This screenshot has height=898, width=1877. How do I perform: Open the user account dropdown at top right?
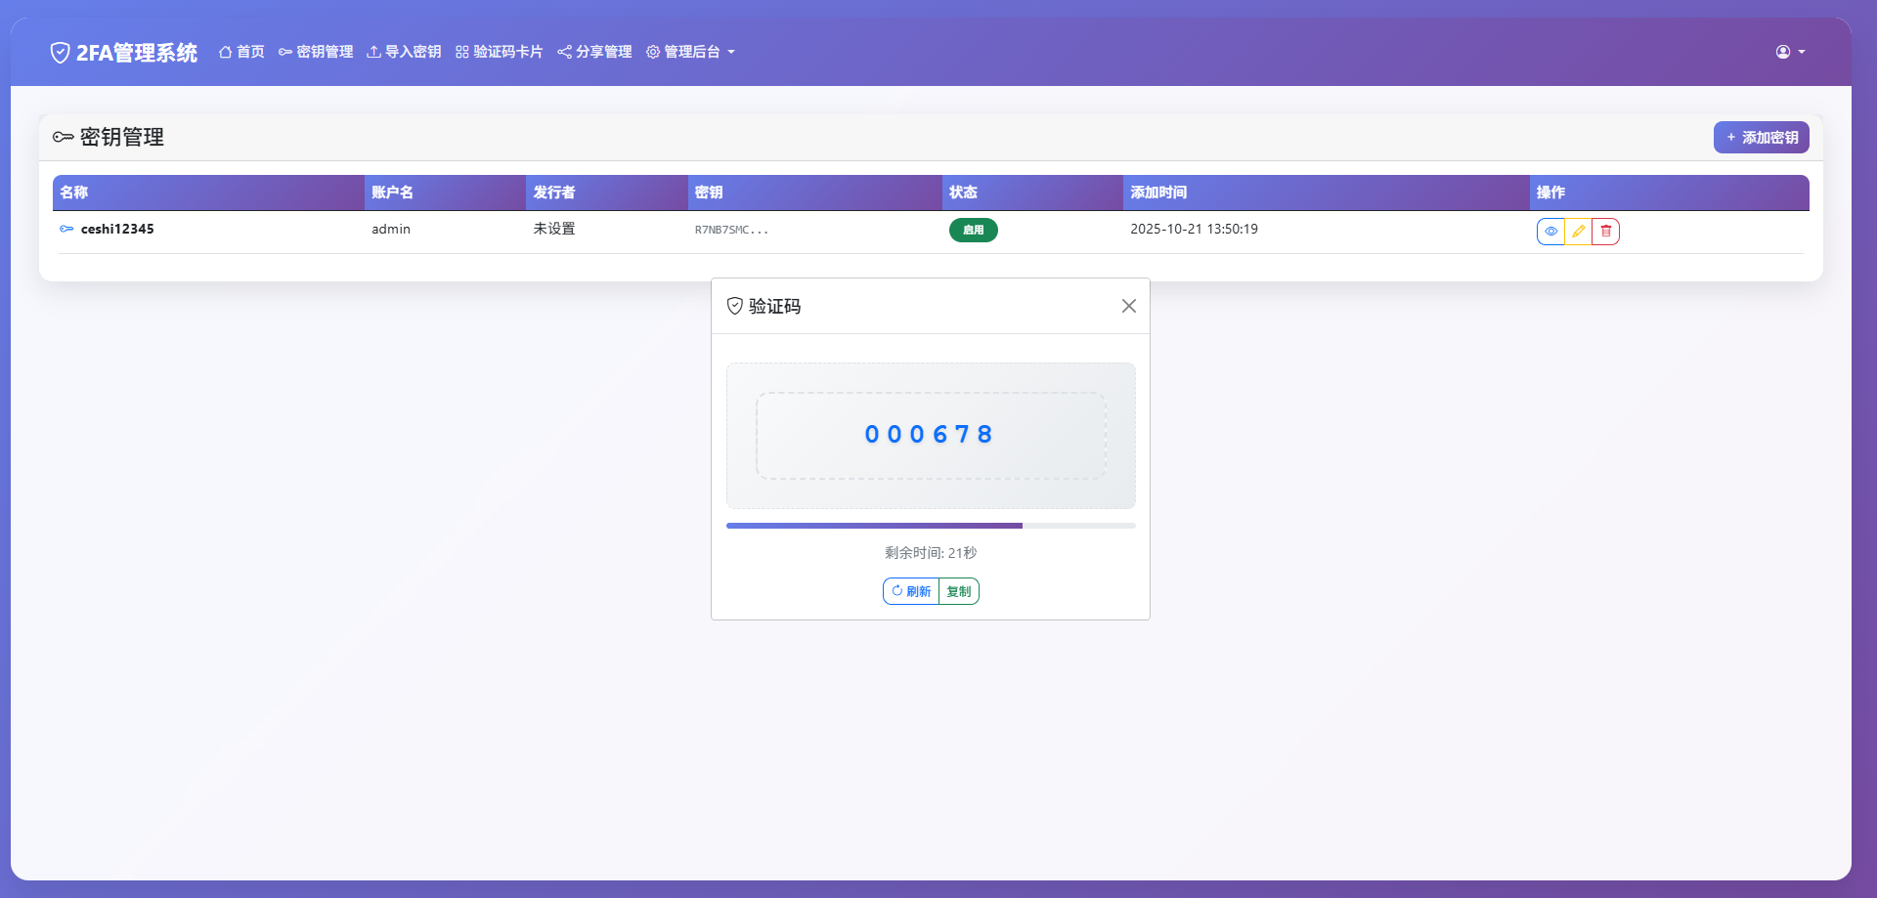pyautogui.click(x=1790, y=52)
